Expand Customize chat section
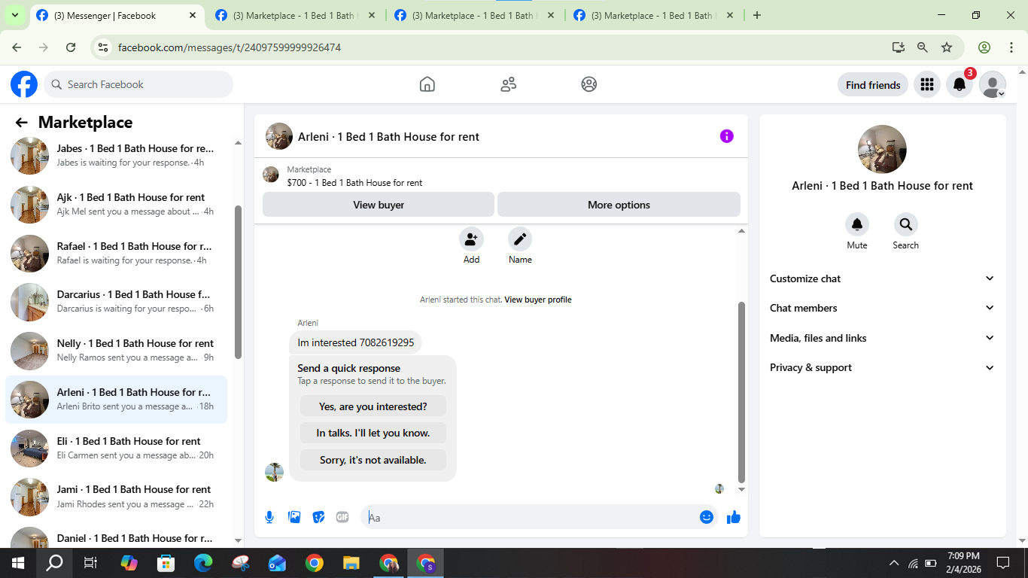This screenshot has height=578, width=1028. (882, 278)
